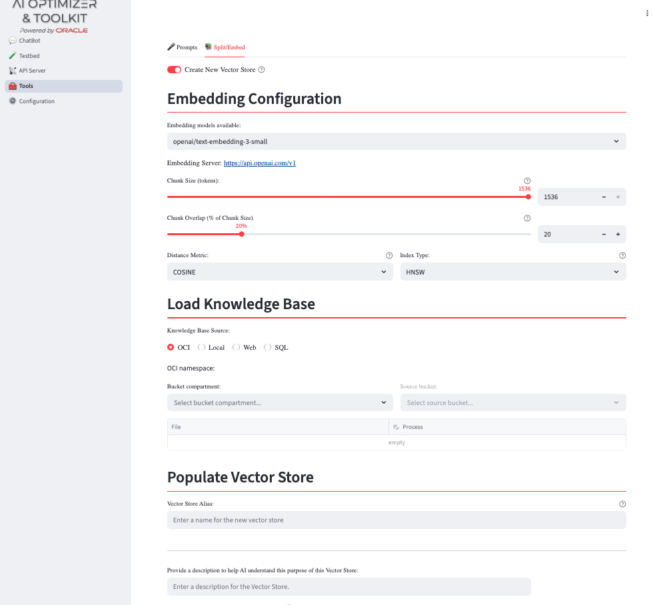The width and height of the screenshot is (653, 605).
Task: Open the Configuration sidebar page
Action: click(37, 101)
